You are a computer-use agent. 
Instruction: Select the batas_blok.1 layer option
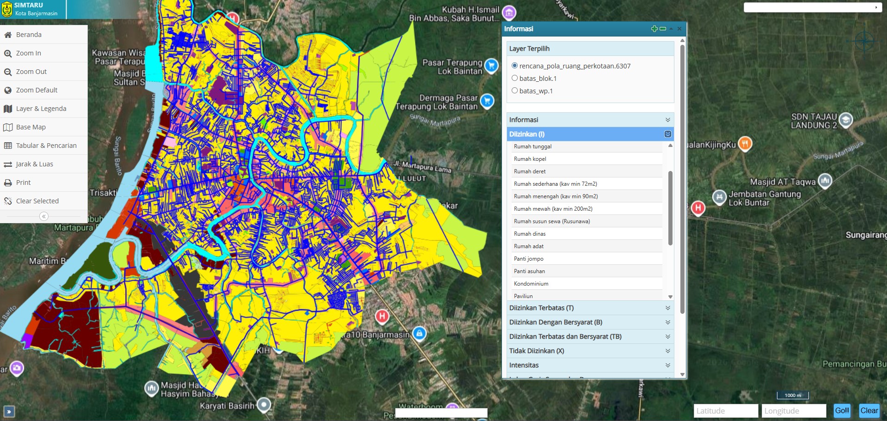click(514, 78)
